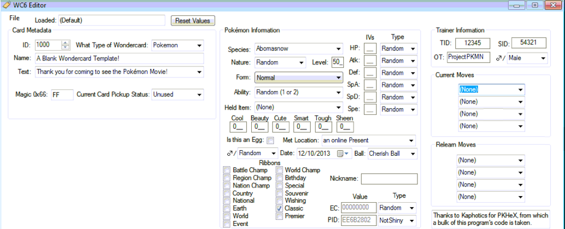Enable the Birthday ribbon checkbox
The width and height of the screenshot is (565, 229).
pos(279,178)
